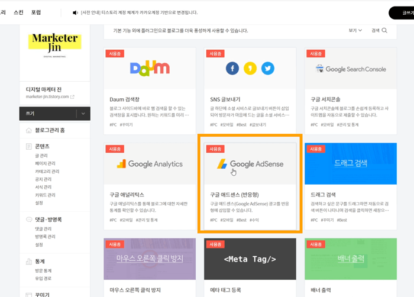Click the #꾸미기 tag on Daum 검색창 card
This screenshot has width=414, height=297.
[126, 125]
